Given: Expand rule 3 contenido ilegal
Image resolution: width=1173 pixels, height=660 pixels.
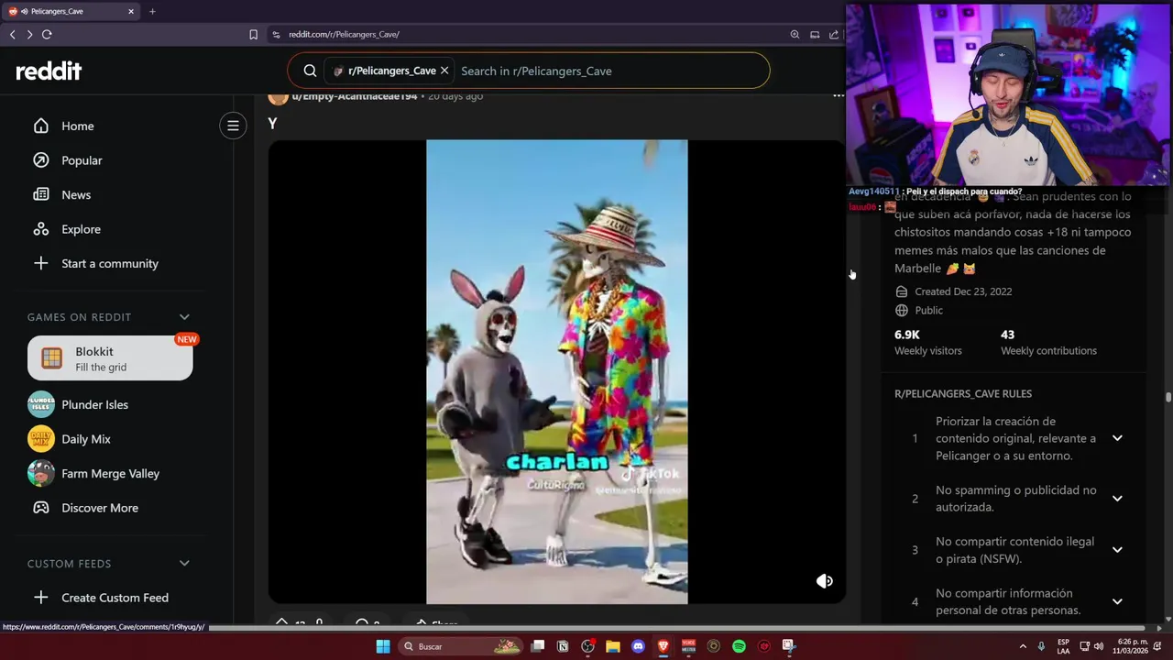Looking at the screenshot, I should (1117, 550).
